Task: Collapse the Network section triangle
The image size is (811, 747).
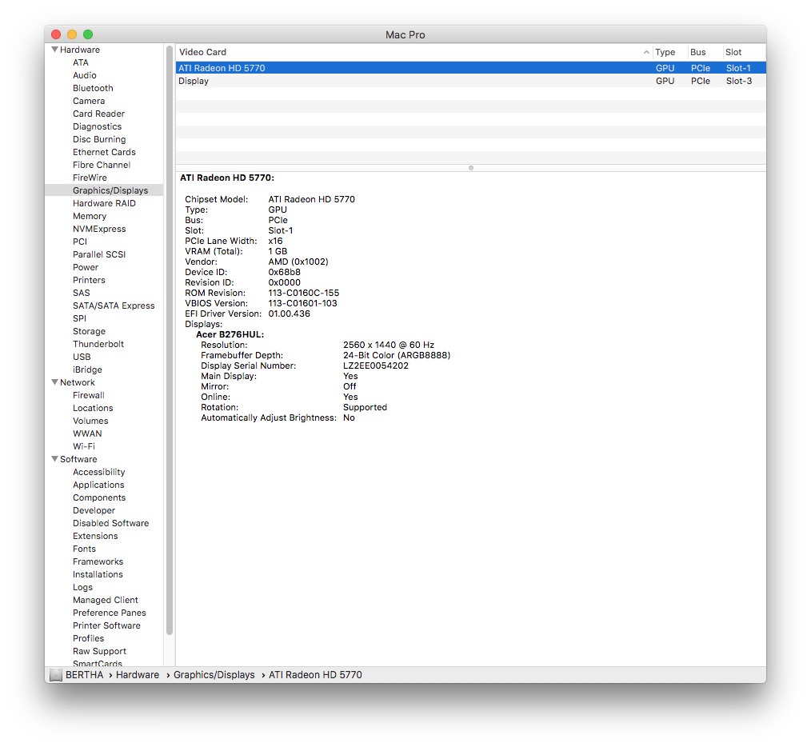Action: point(54,382)
